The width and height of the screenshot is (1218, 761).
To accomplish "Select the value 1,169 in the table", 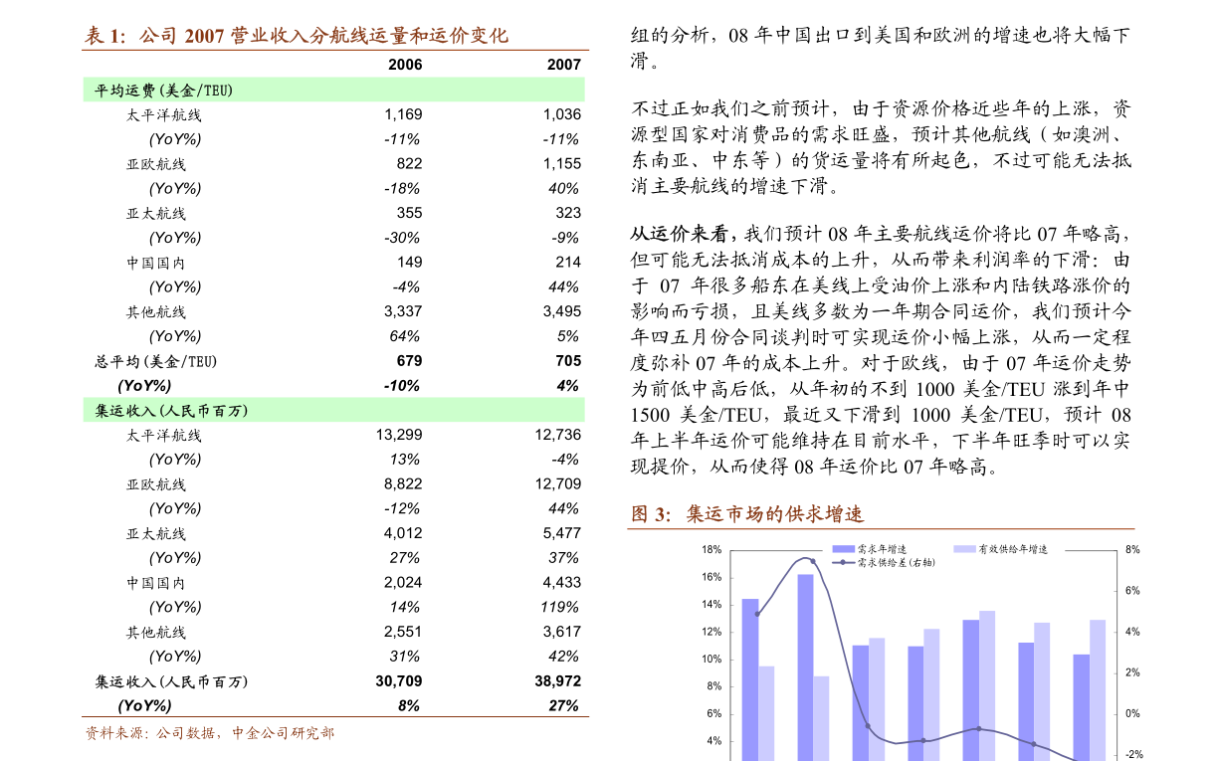I will point(403,115).
